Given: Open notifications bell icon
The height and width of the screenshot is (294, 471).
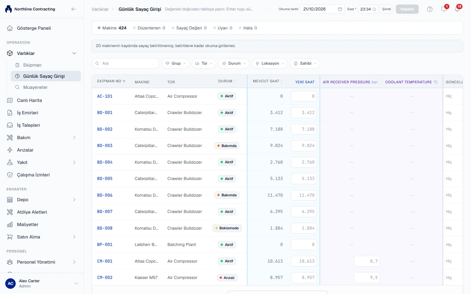Looking at the screenshot, I should click(x=457, y=9).
